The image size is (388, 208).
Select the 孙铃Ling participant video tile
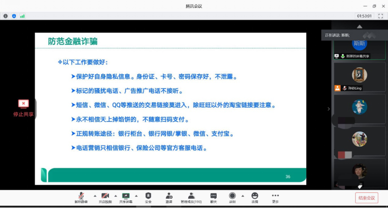tap(359, 76)
